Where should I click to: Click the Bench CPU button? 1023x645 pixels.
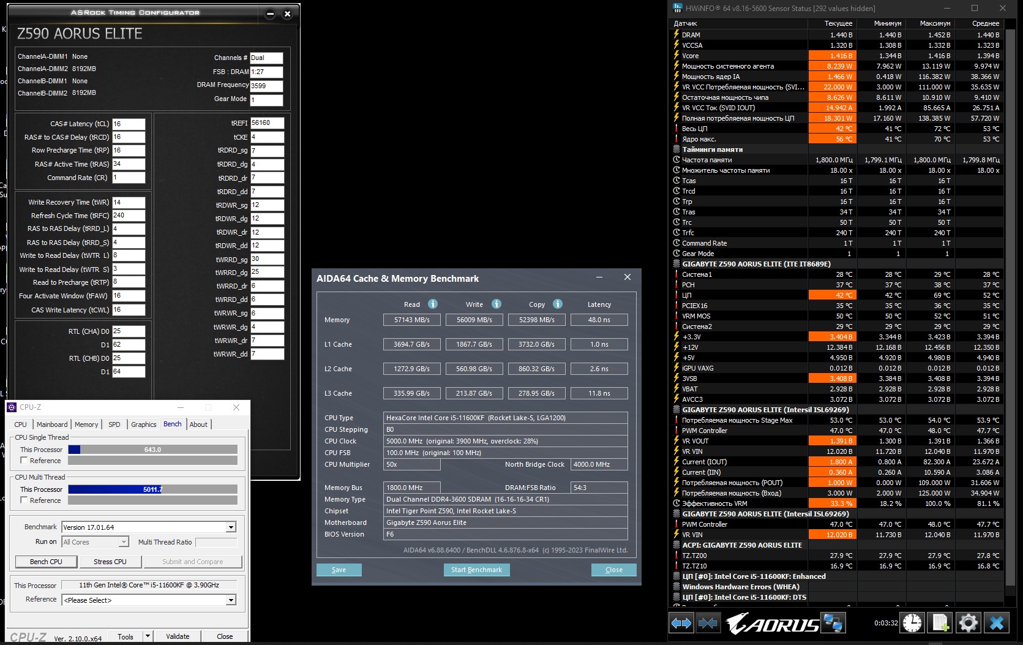click(46, 562)
